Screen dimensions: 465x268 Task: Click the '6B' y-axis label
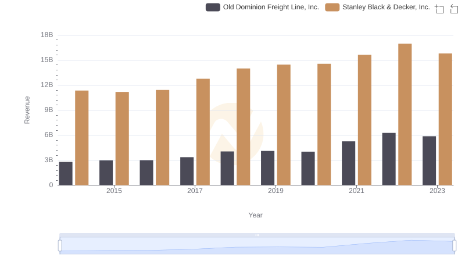pyautogui.click(x=49, y=135)
